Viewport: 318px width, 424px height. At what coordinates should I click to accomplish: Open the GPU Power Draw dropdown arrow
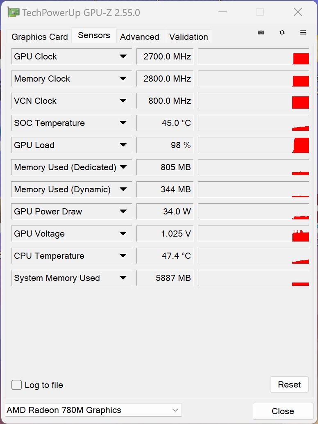coord(123,212)
